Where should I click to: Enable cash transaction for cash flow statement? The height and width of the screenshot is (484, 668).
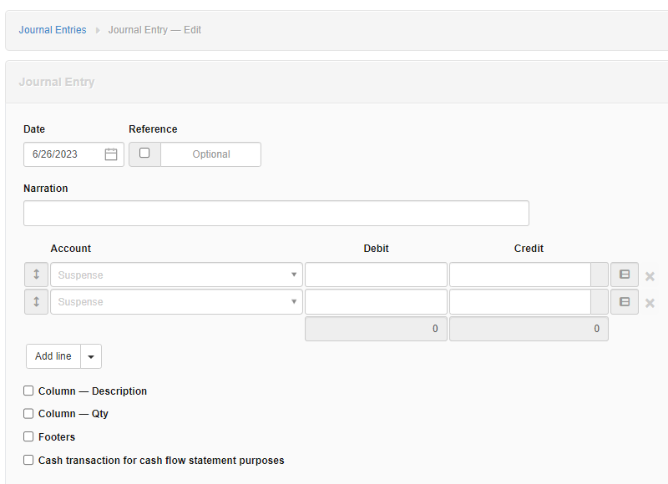28,460
